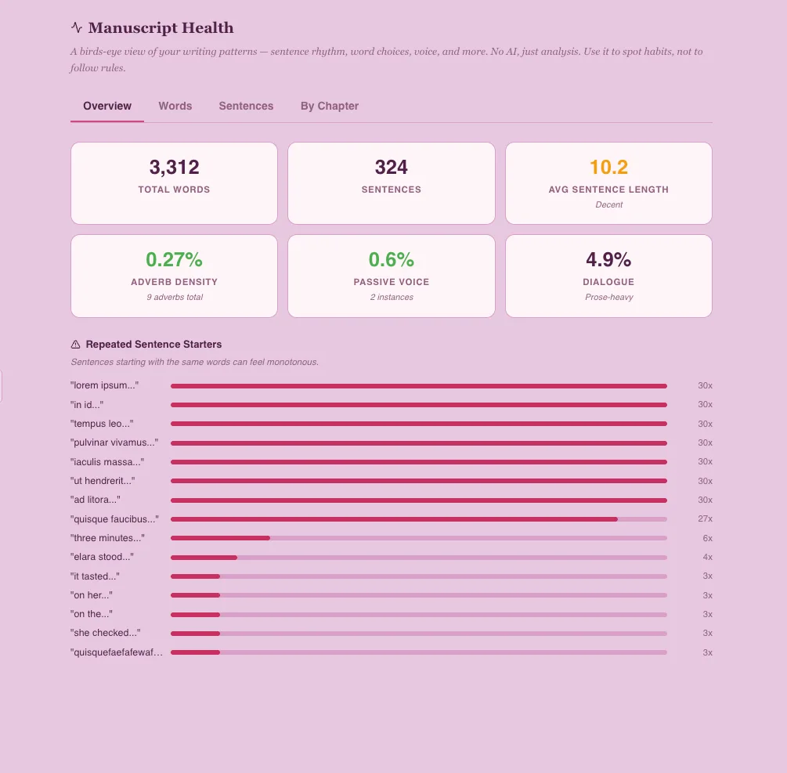Click the "she checked..." starter label
Screen dimensions: 787x773
105,633
